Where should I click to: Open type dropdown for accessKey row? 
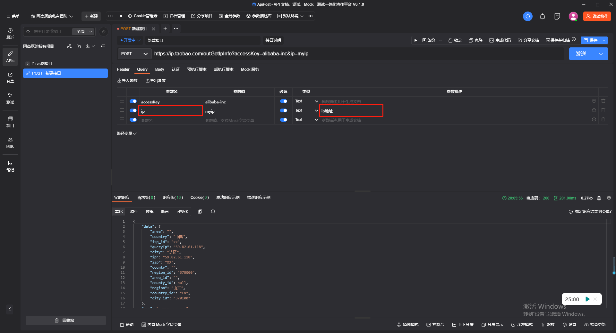point(306,101)
